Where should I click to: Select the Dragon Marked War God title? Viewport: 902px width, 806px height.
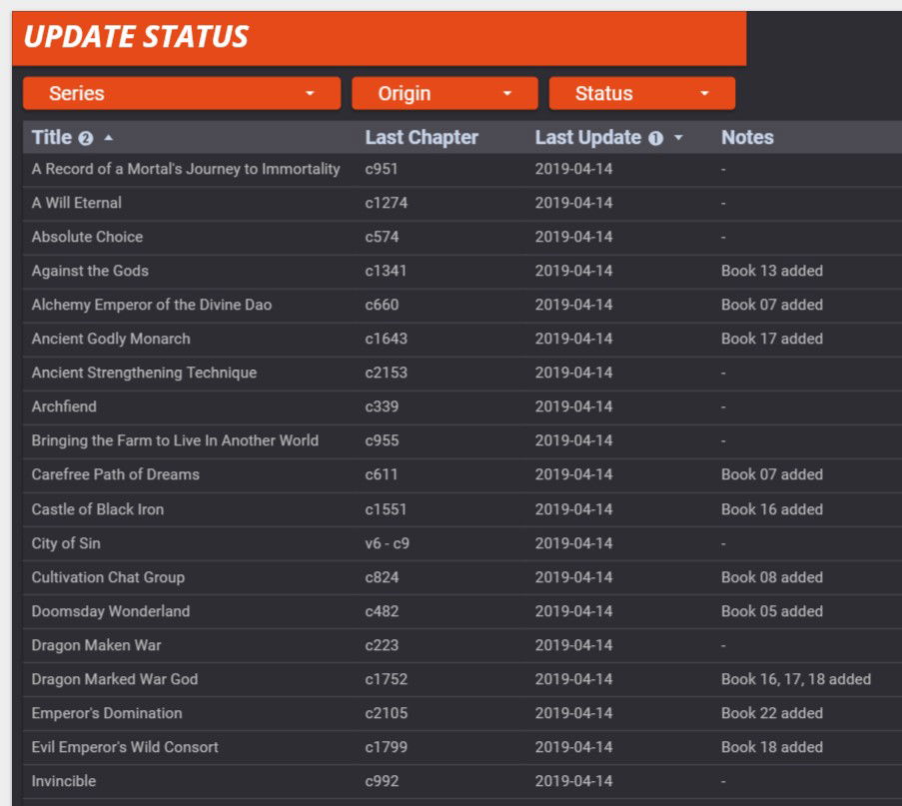[115, 679]
